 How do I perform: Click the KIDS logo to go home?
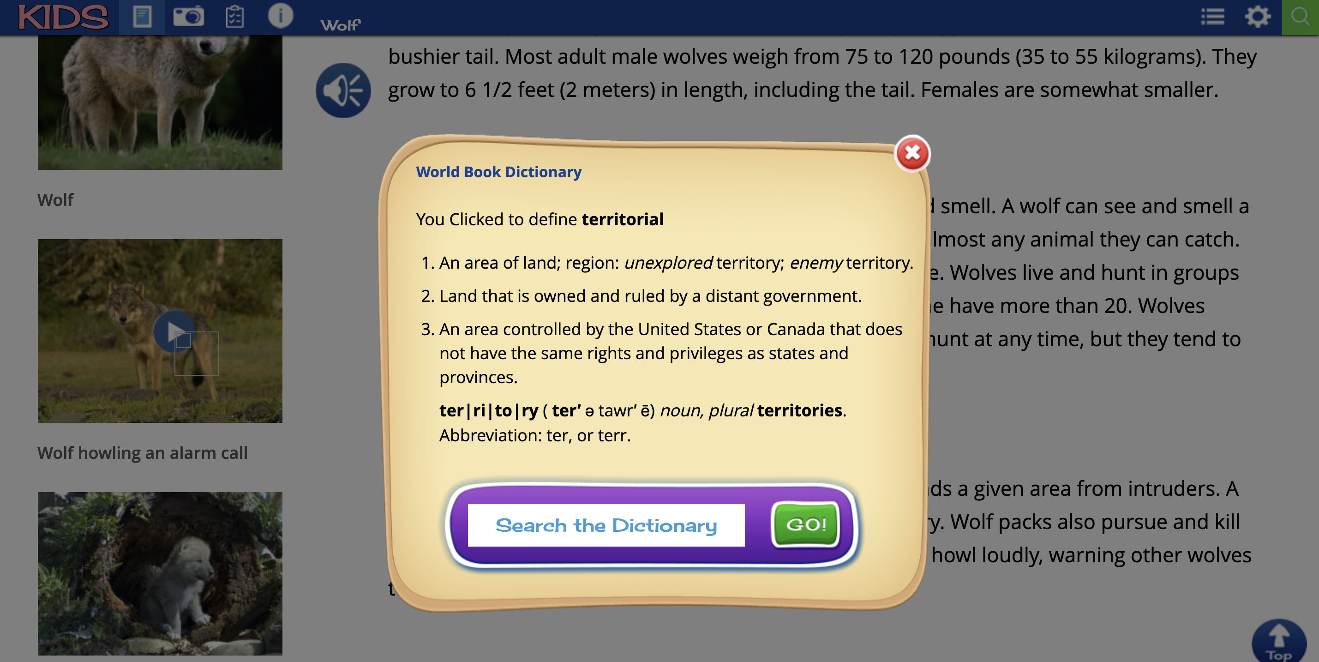click(x=63, y=16)
